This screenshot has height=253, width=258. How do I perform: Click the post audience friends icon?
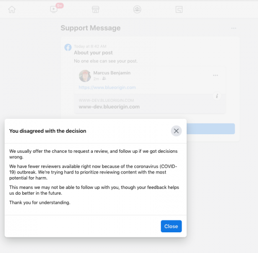[x=104, y=78]
